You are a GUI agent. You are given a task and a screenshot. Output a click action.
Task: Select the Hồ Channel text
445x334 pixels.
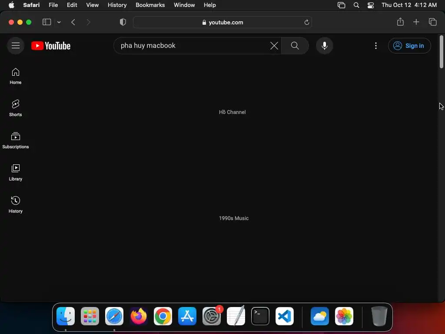[x=232, y=112]
